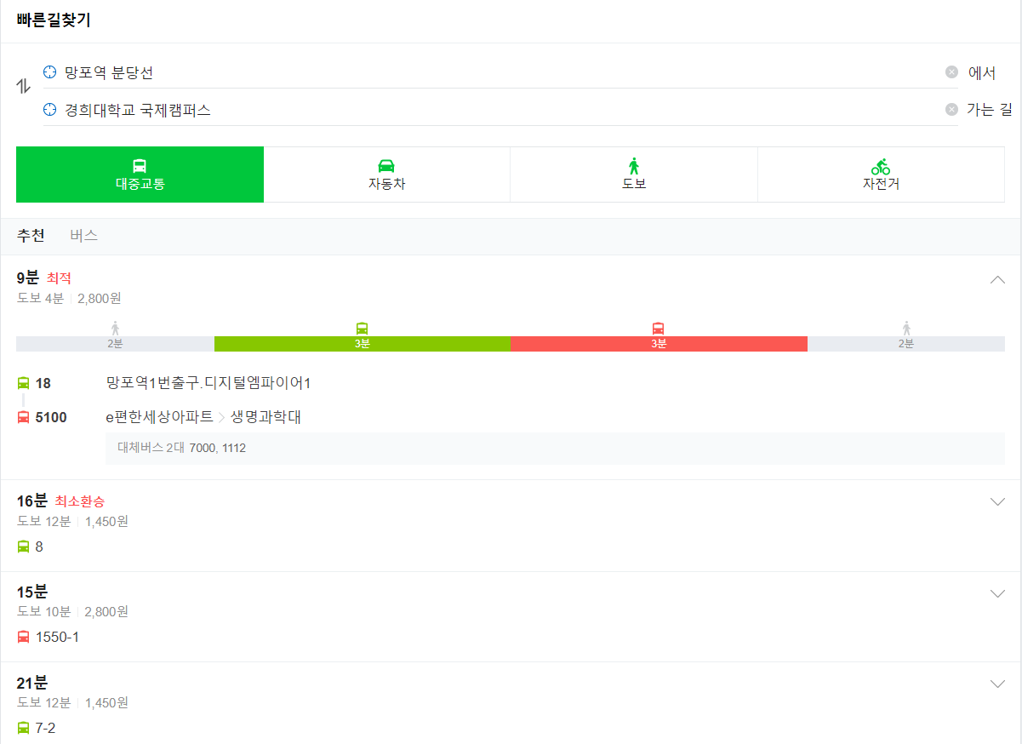
Task: Click the e편한세상아파트 boarding stop
Action: (x=159, y=417)
